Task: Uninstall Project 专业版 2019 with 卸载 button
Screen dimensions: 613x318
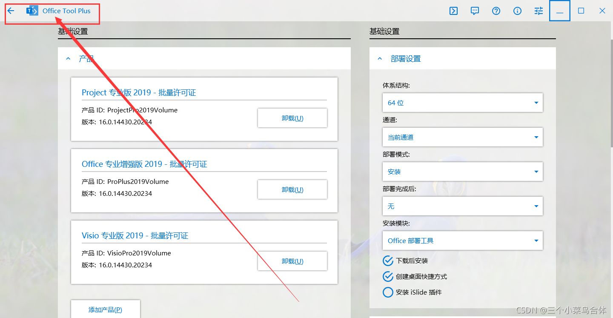Action: (292, 118)
